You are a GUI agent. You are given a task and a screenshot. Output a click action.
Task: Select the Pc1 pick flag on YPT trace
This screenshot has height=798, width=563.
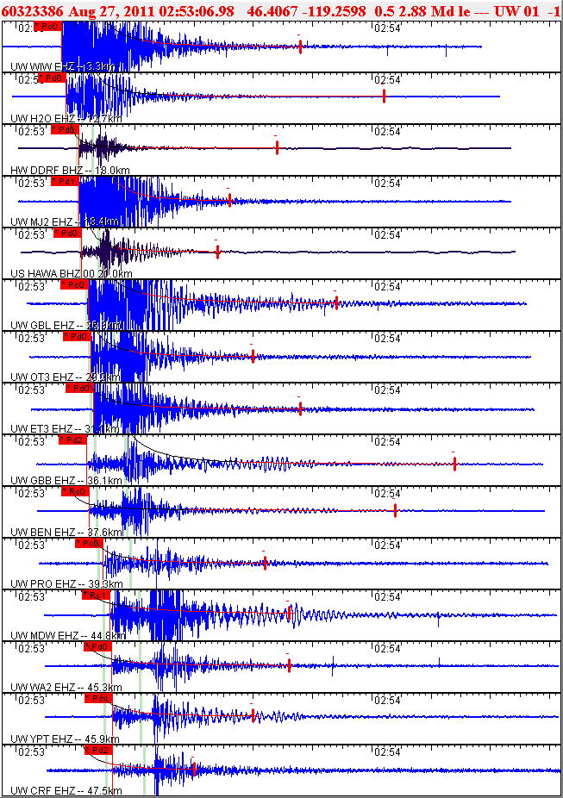click(x=98, y=698)
